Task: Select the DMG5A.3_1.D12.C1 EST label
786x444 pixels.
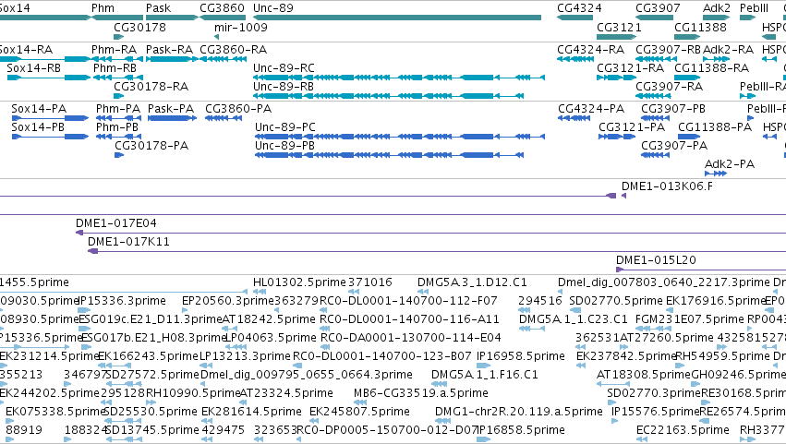Action: pos(472,282)
